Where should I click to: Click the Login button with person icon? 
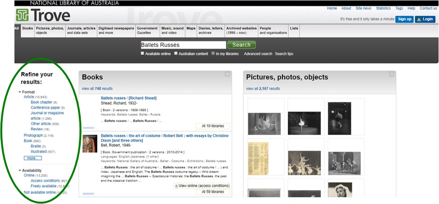pos(425,19)
